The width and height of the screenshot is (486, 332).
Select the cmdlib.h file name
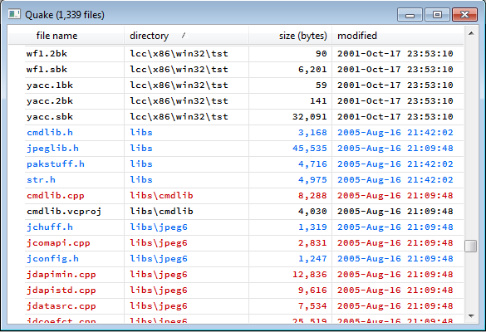(x=50, y=133)
